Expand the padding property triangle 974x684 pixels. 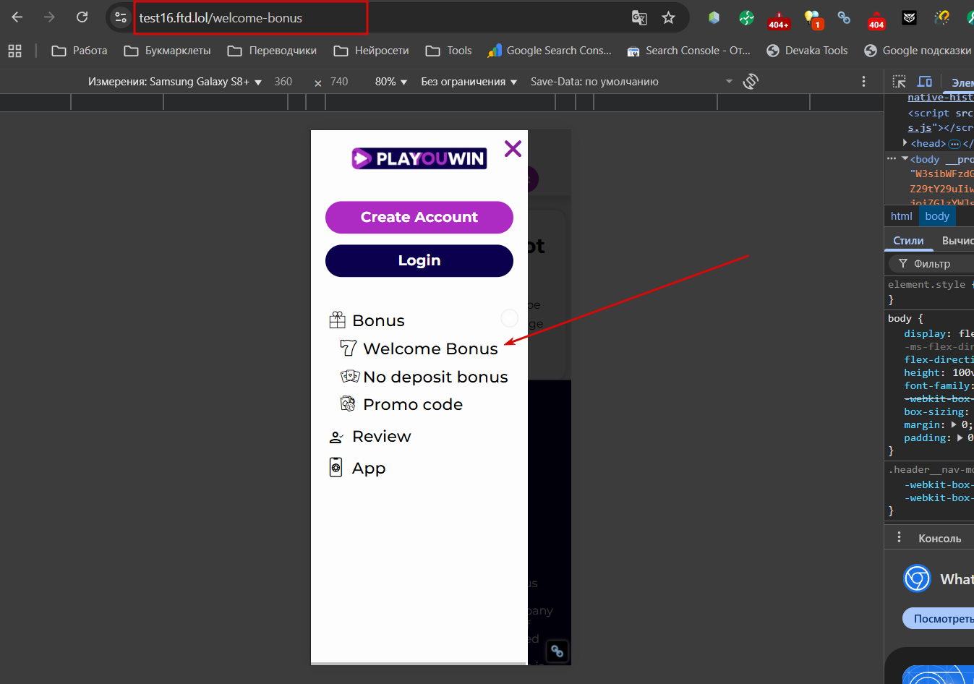coord(961,437)
